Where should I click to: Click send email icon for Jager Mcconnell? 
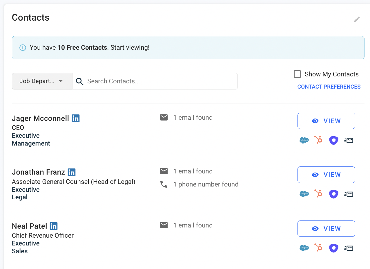tap(349, 141)
